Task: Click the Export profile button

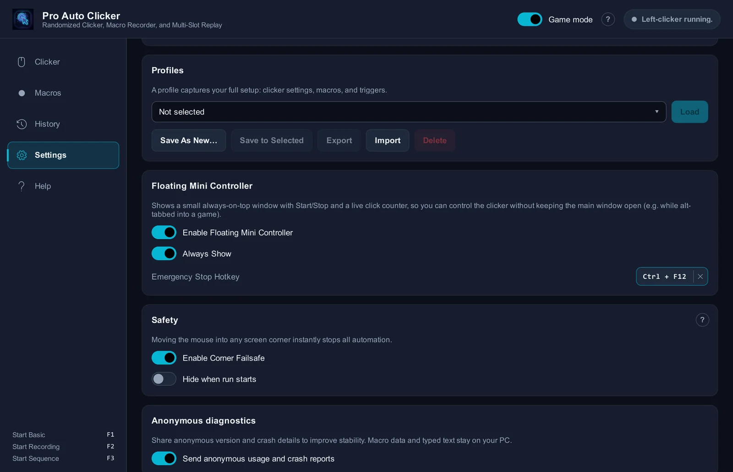Action: (339, 141)
